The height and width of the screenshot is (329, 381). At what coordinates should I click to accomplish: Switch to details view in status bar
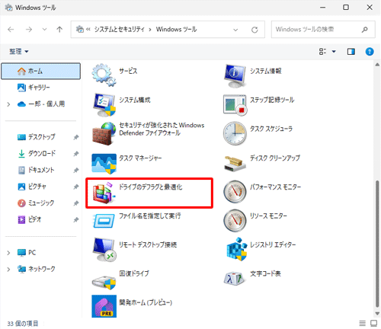click(x=363, y=323)
